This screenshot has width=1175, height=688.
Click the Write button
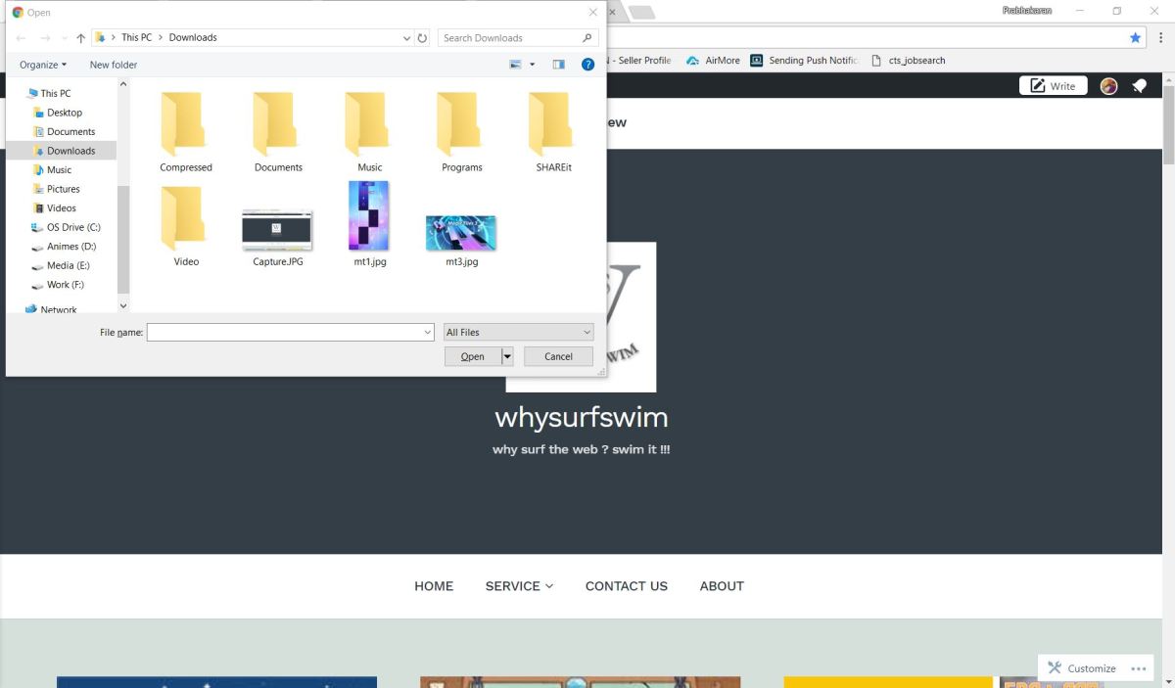coord(1053,86)
